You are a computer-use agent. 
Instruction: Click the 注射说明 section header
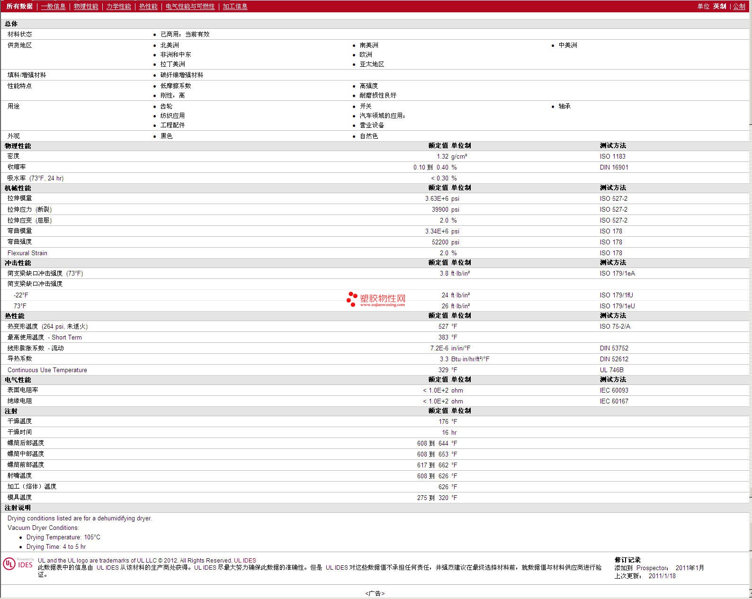pyautogui.click(x=18, y=508)
